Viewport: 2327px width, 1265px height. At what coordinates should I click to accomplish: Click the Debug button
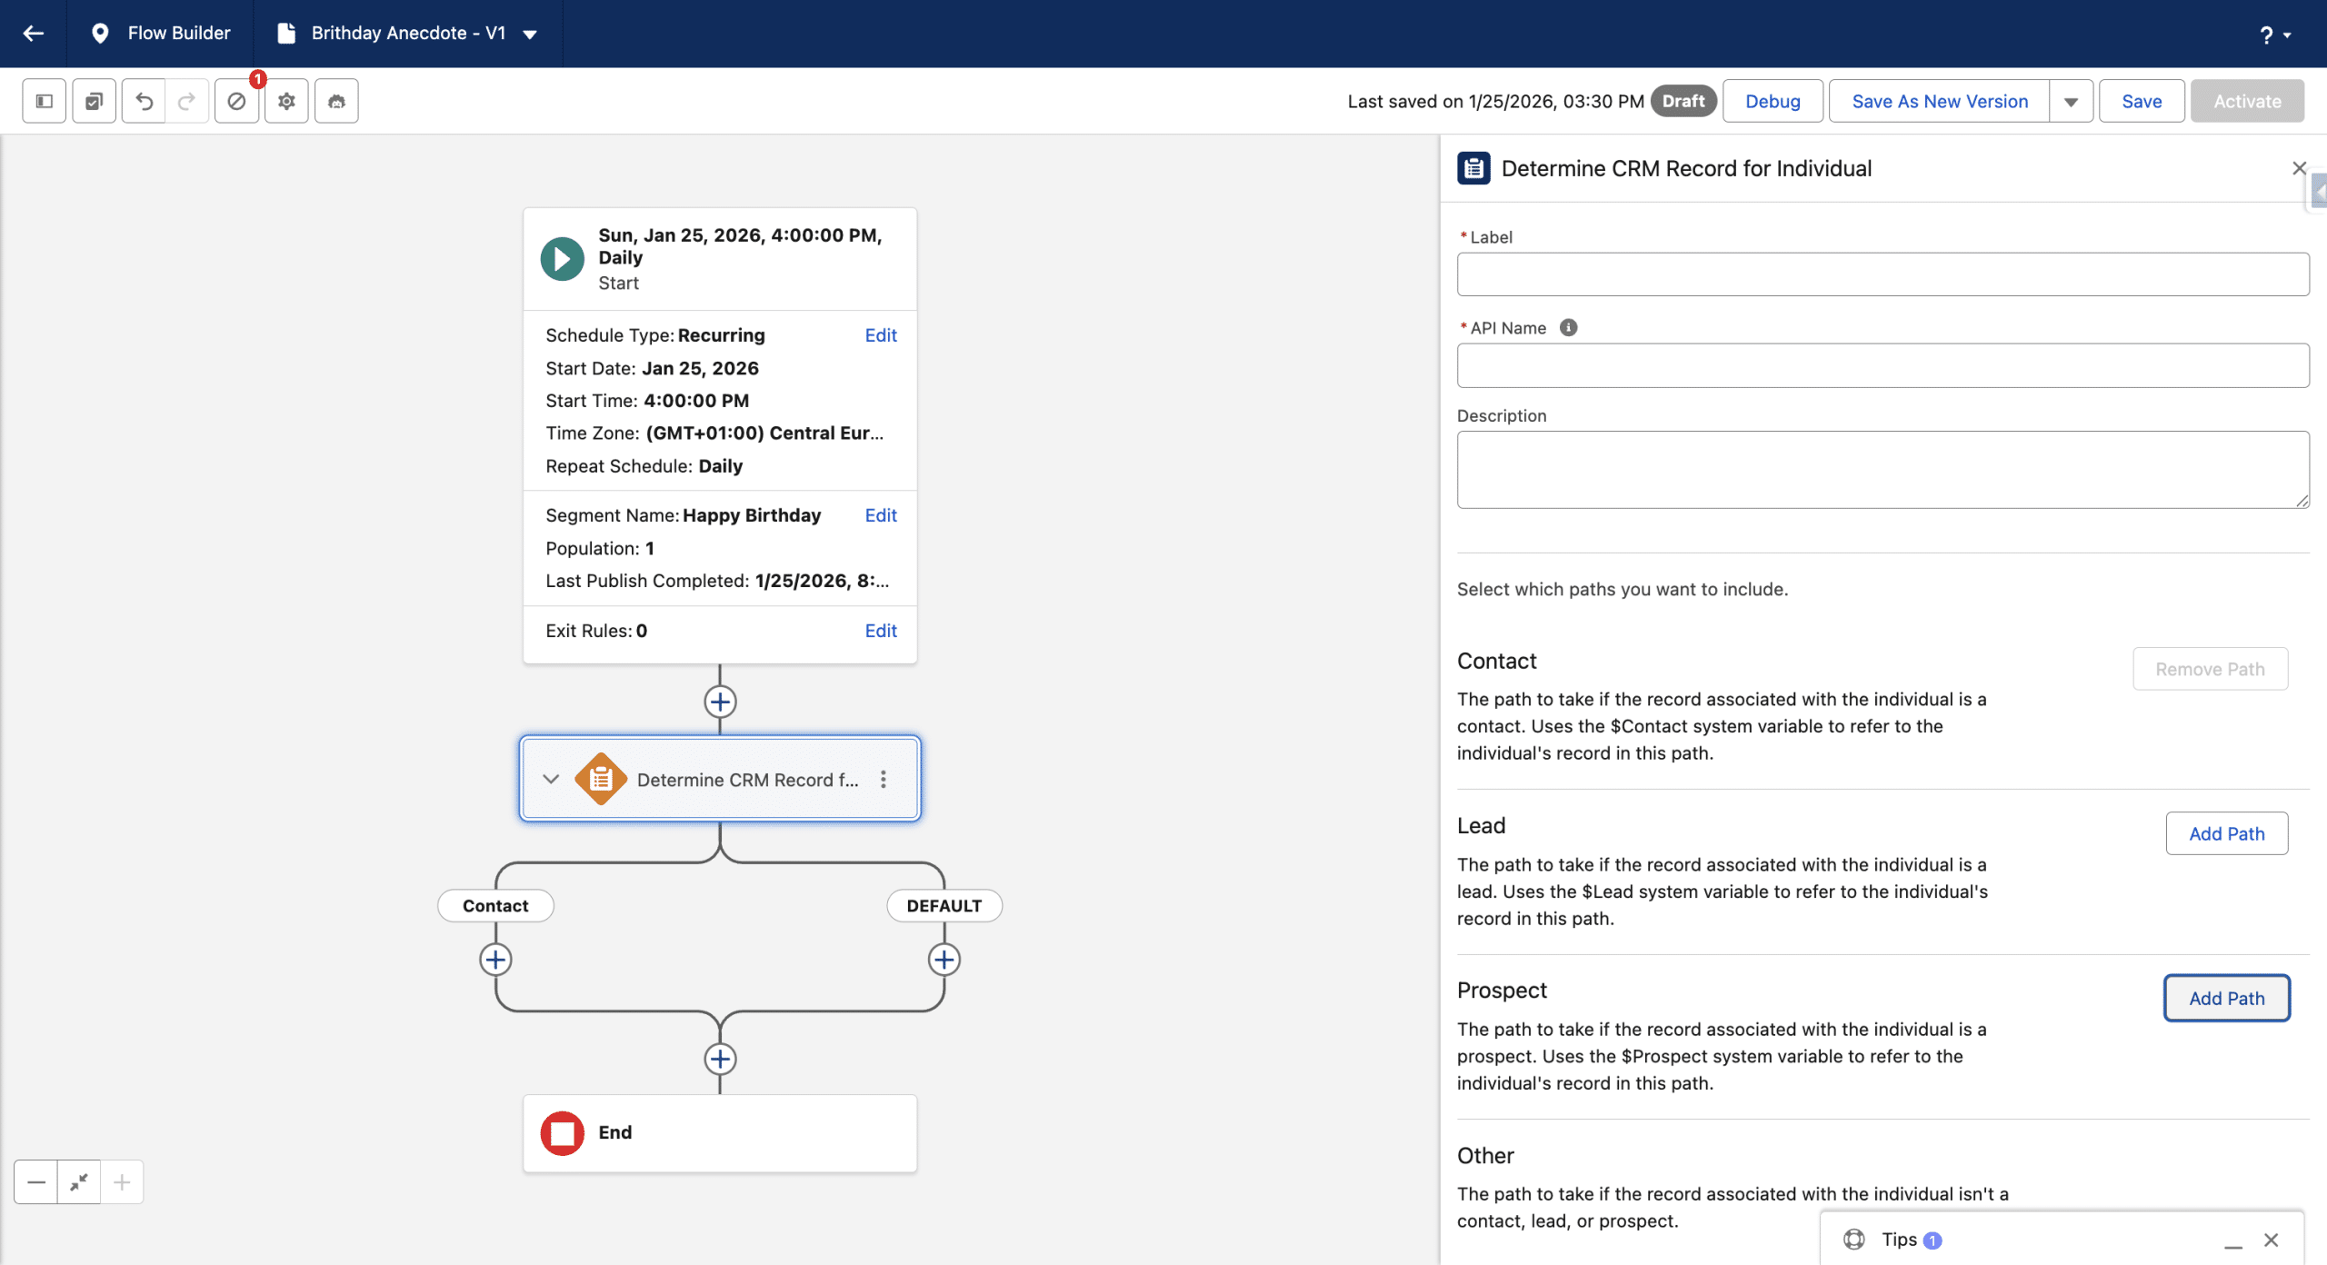coord(1772,102)
